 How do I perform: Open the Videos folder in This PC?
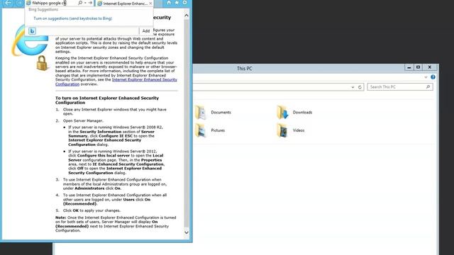(x=291, y=130)
